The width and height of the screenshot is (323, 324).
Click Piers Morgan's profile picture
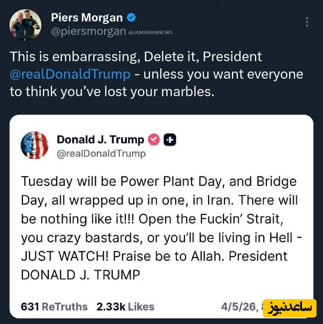pyautogui.click(x=25, y=25)
